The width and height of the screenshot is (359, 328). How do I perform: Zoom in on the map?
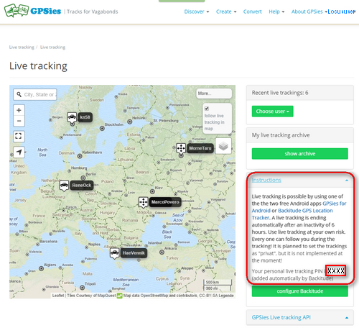19,110
